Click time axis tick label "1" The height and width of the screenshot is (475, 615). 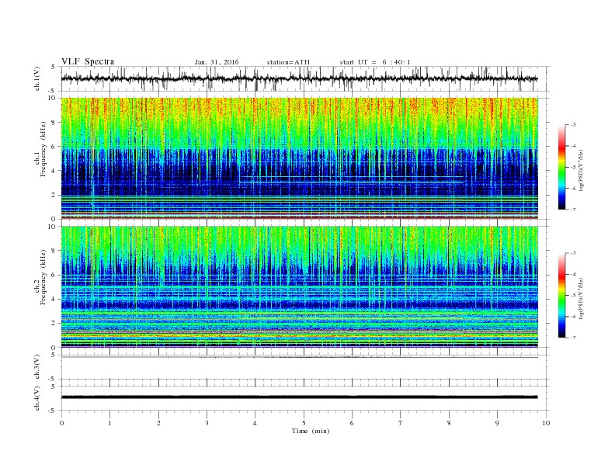tap(110, 423)
